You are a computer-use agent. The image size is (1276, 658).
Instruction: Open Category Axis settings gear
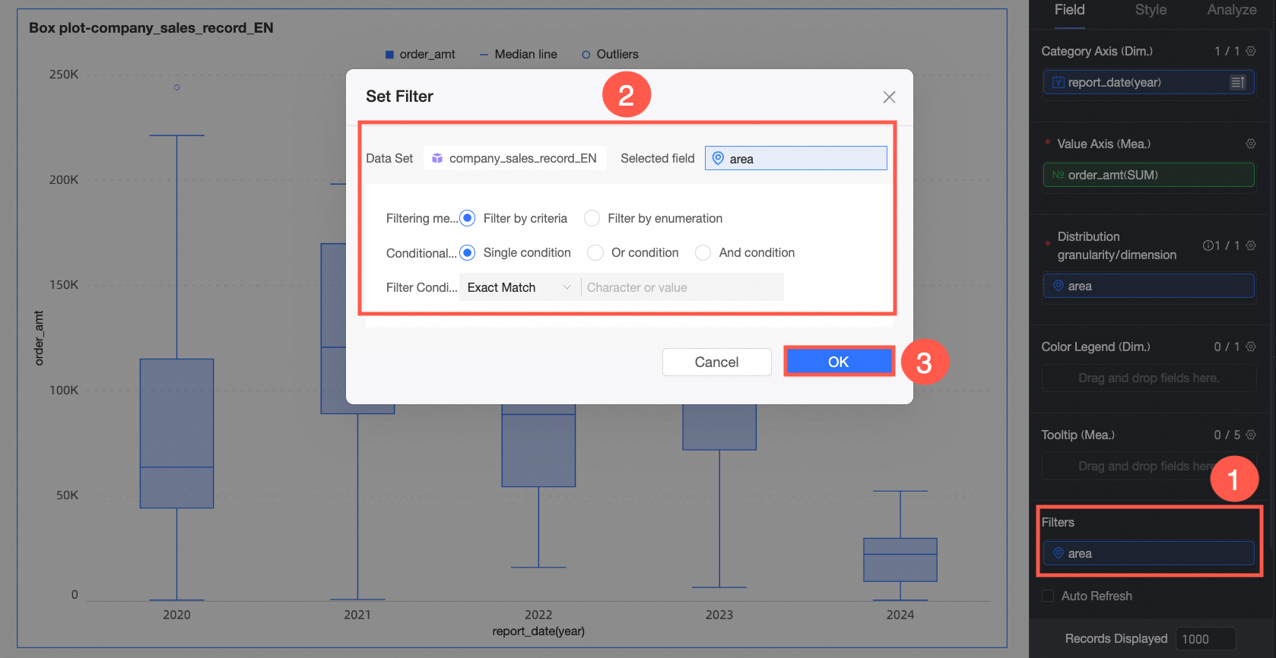coord(1251,51)
